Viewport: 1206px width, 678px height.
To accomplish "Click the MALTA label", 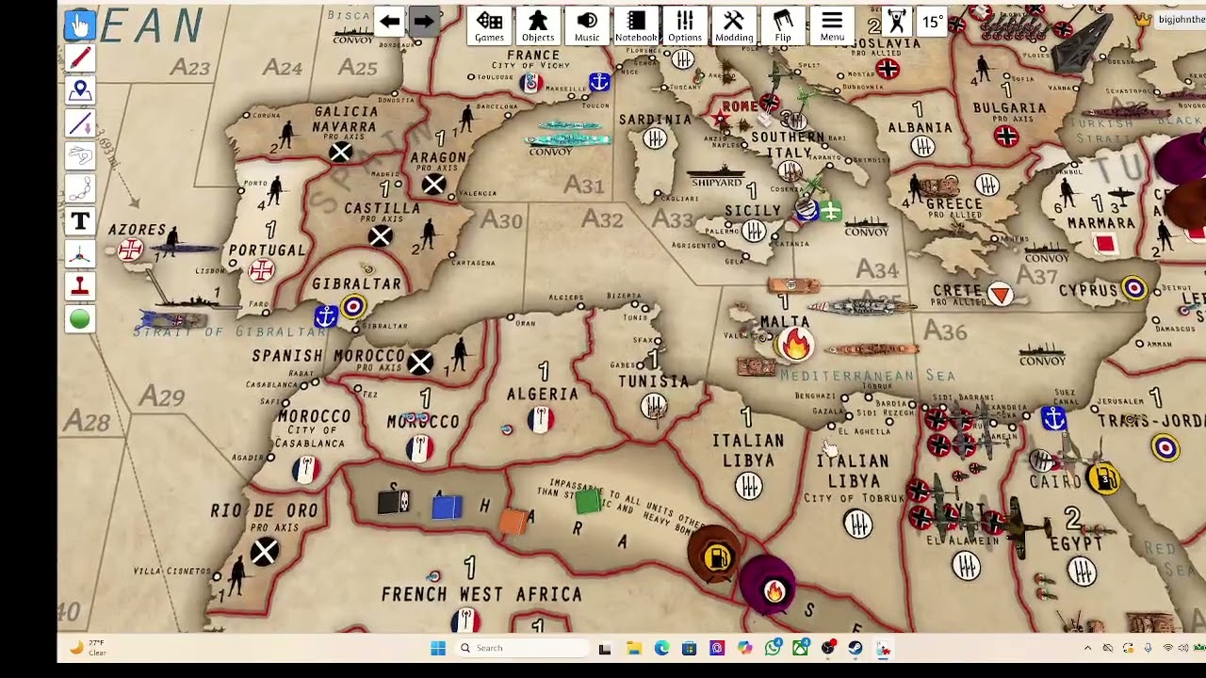I will pos(784,322).
